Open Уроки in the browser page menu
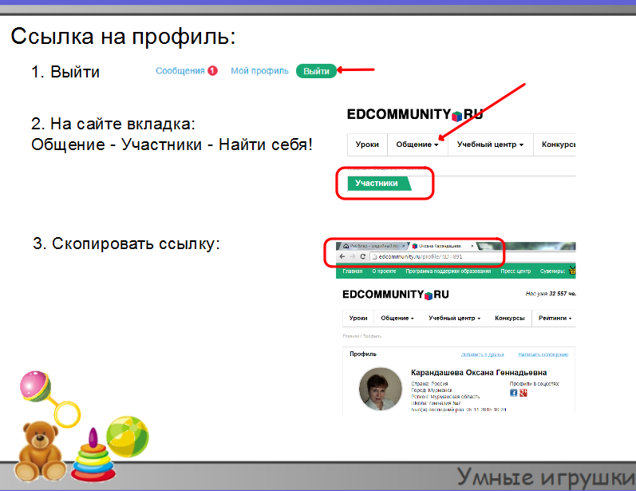 [x=358, y=318]
